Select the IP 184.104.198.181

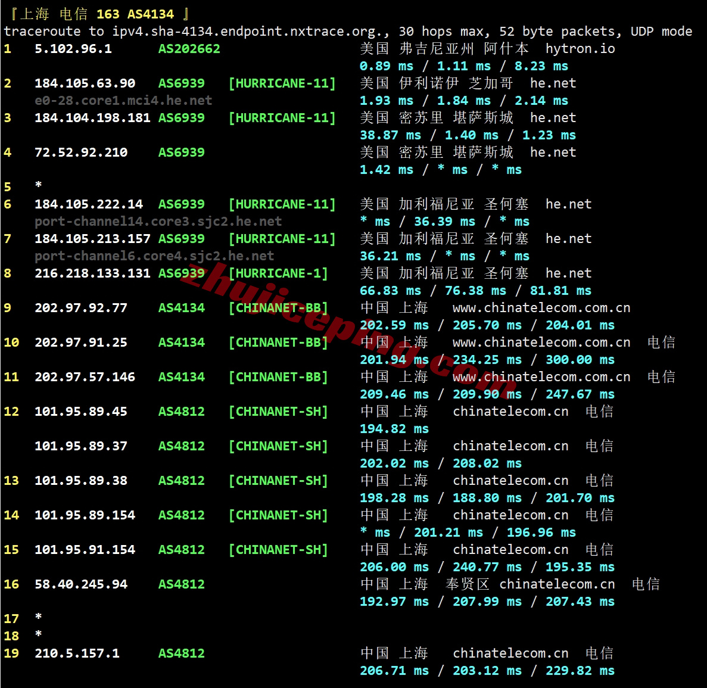tap(92, 118)
